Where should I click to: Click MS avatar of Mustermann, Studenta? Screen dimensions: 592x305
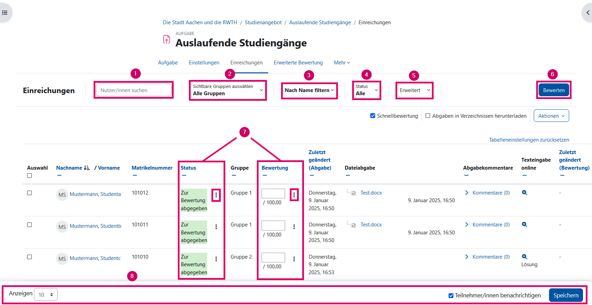click(x=62, y=195)
